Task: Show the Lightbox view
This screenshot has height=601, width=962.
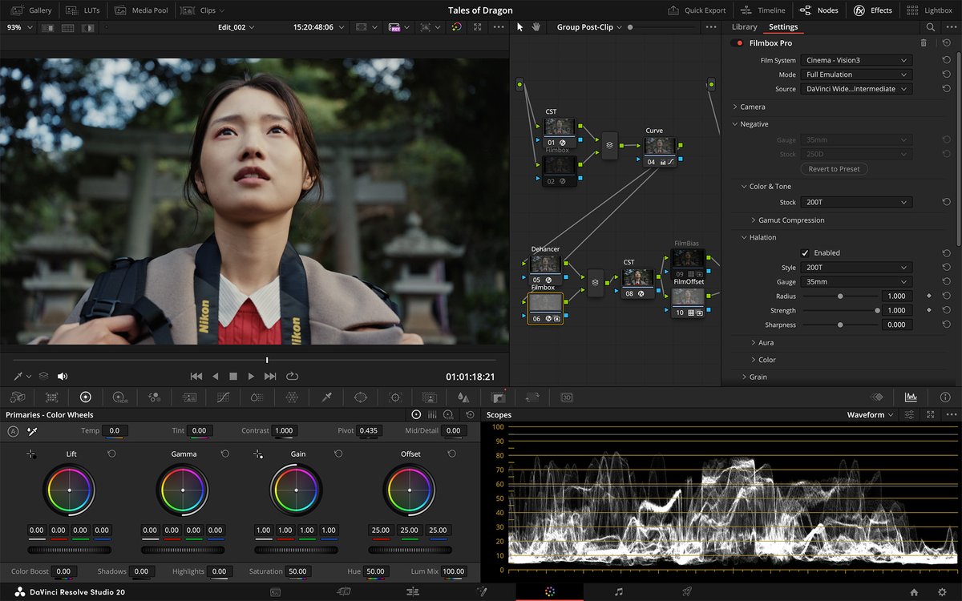Action: pyautogui.click(x=930, y=10)
